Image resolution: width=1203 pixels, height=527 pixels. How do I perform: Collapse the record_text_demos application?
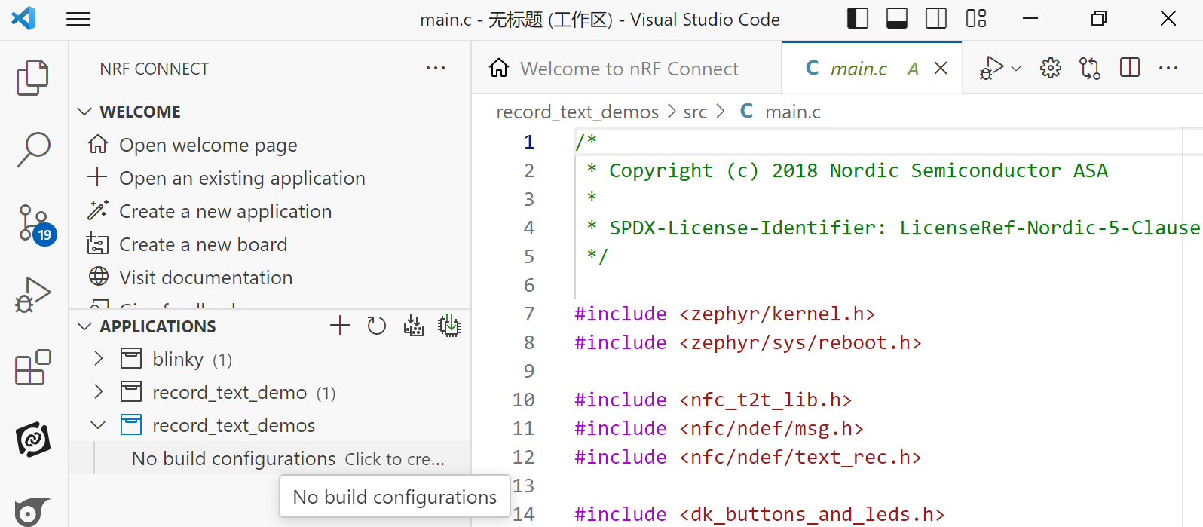(x=98, y=425)
